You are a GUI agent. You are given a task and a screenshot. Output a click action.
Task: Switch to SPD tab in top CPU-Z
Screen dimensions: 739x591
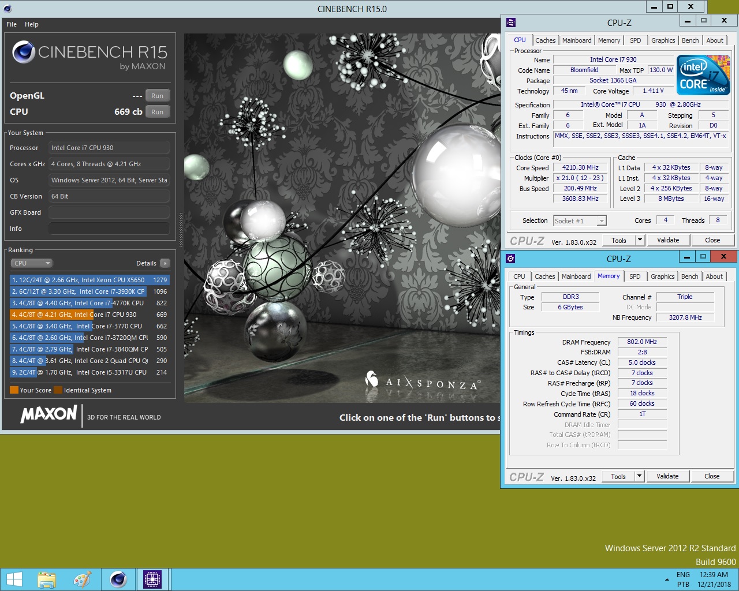click(x=636, y=40)
